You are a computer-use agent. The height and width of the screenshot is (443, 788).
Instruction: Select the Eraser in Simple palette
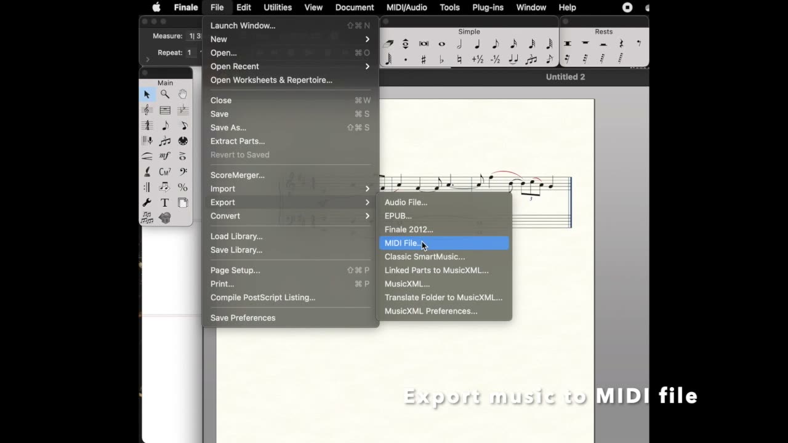(388, 44)
